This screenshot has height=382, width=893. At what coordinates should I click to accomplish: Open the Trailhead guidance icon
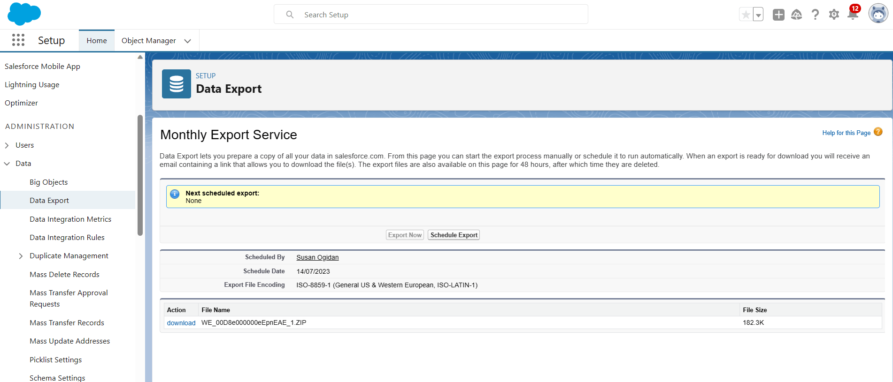[797, 15]
